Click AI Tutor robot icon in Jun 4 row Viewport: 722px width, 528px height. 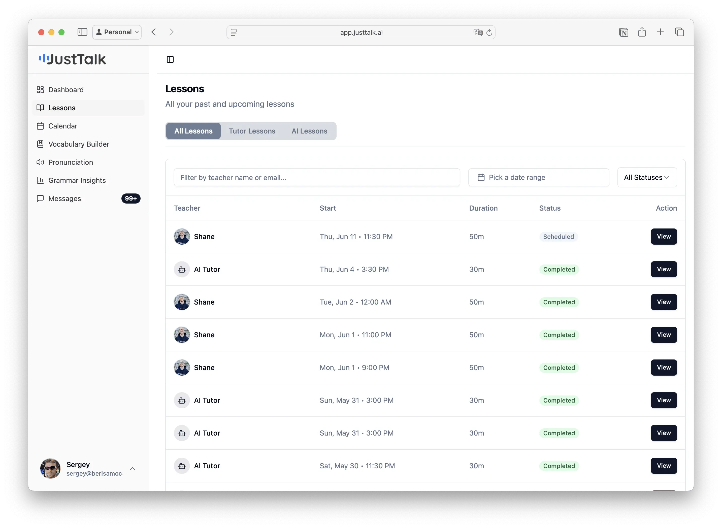coord(182,270)
